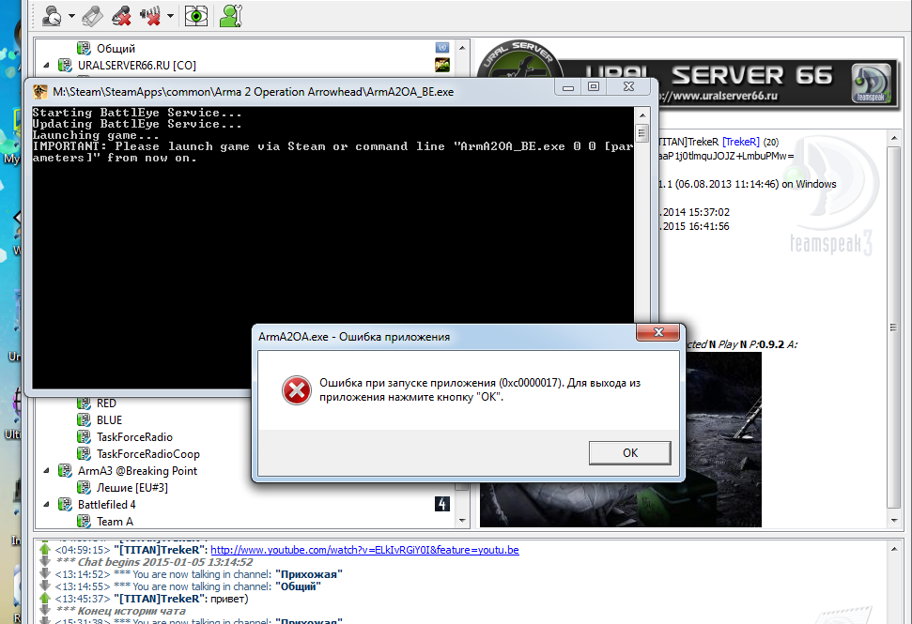Click the icon on the URALSERVER66.RU [CO] row
The width and height of the screenshot is (912, 624).
coord(442,65)
